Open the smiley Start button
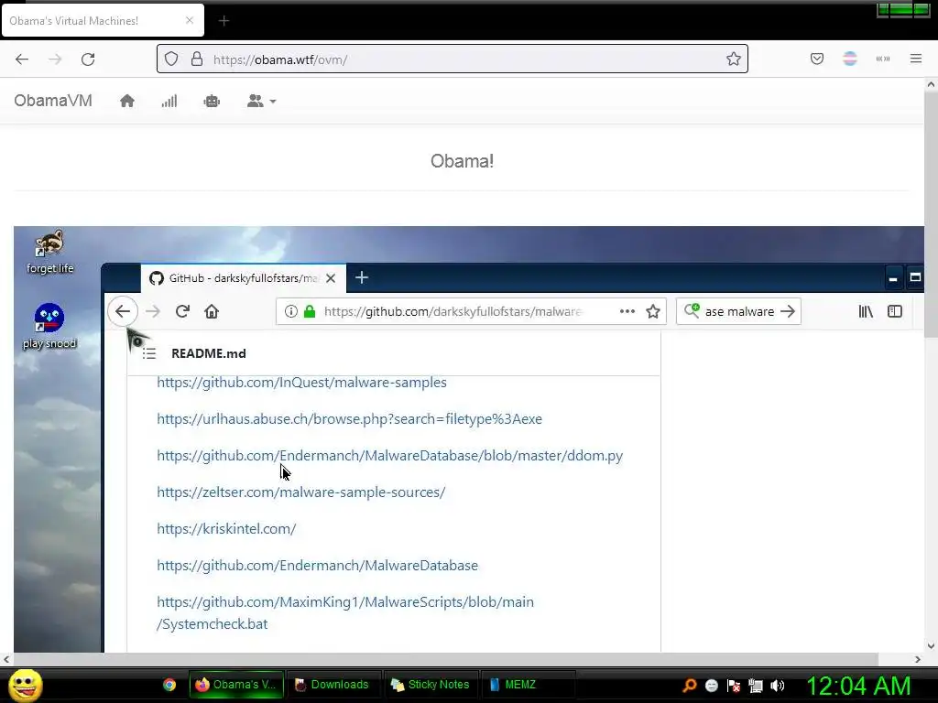Image resolution: width=938 pixels, height=703 pixels. (x=25, y=685)
